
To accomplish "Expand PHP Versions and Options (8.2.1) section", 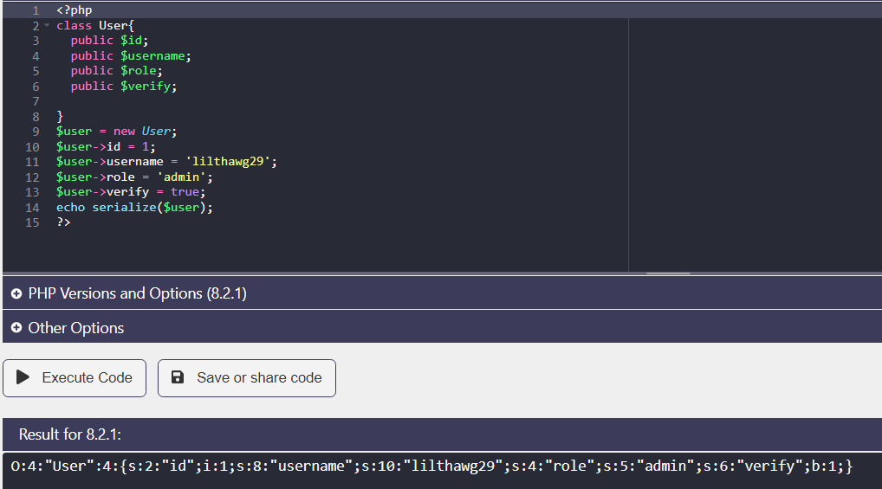I will pyautogui.click(x=137, y=293).
